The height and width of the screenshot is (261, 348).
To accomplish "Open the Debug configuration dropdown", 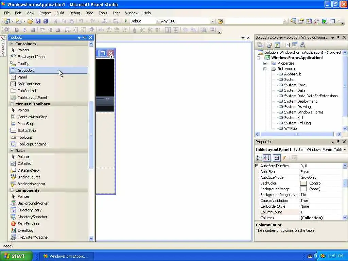I will 158,21.
